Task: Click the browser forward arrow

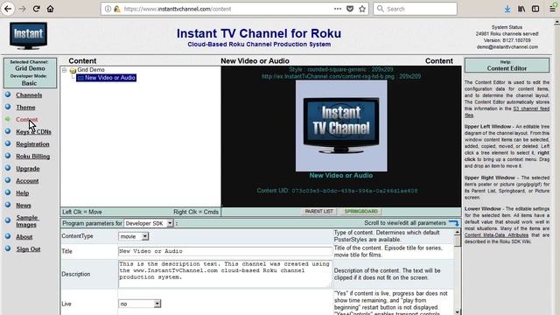Action: [x=22, y=9]
